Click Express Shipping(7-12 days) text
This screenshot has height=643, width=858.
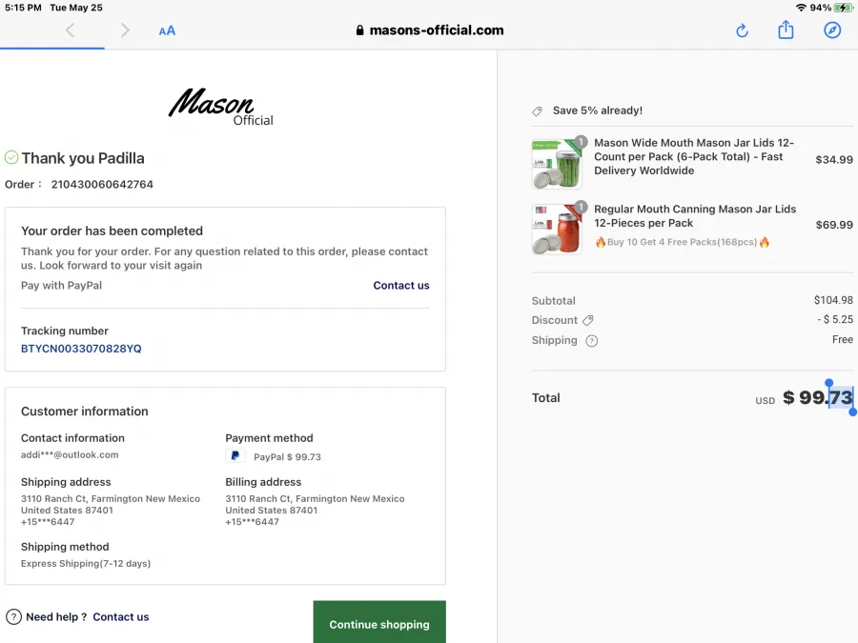pos(86,564)
